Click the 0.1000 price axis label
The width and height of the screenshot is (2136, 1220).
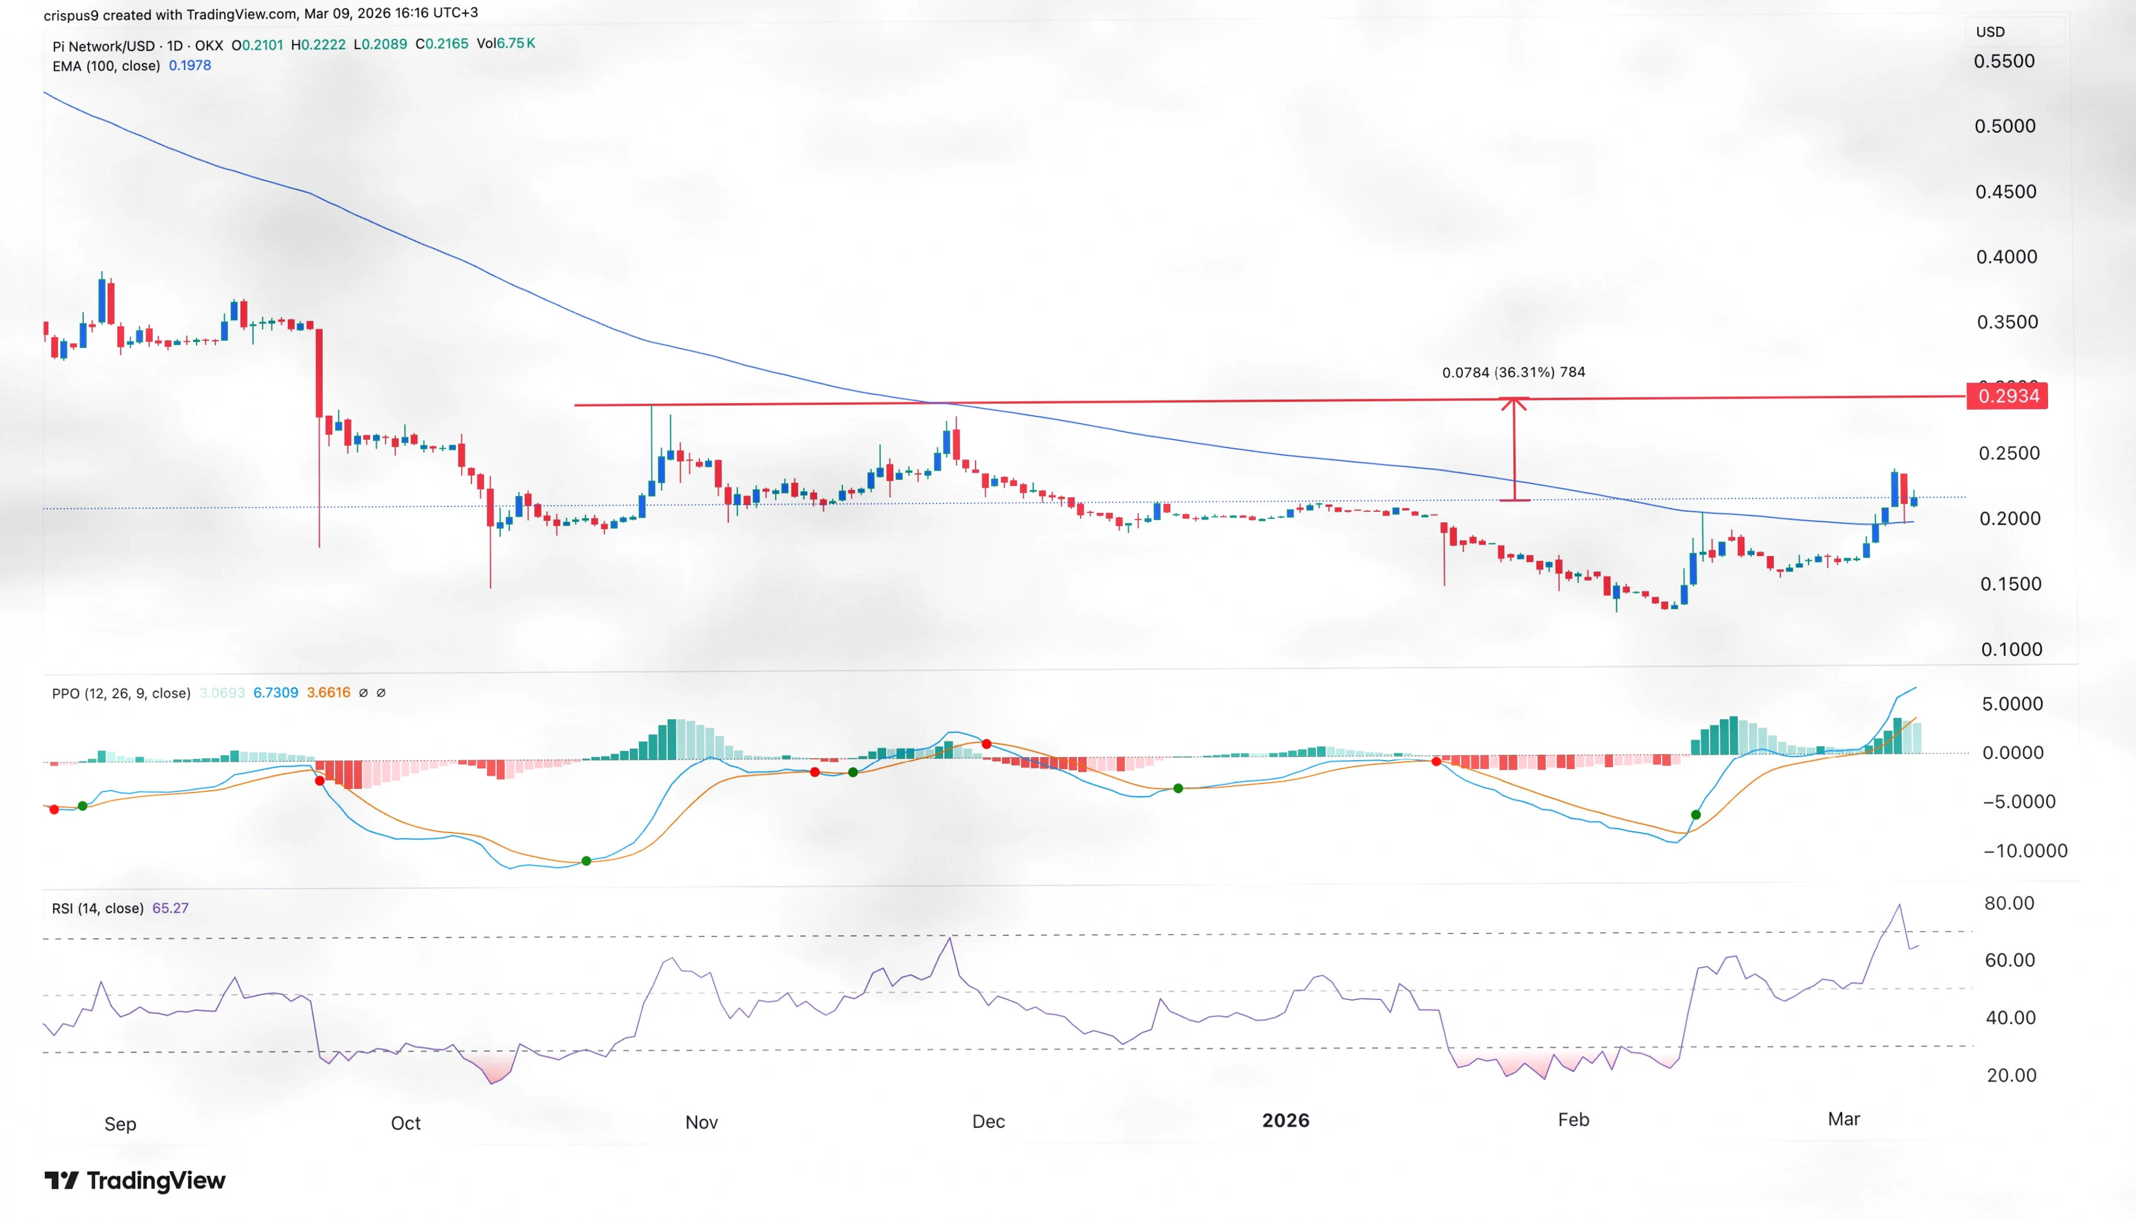point(2012,649)
